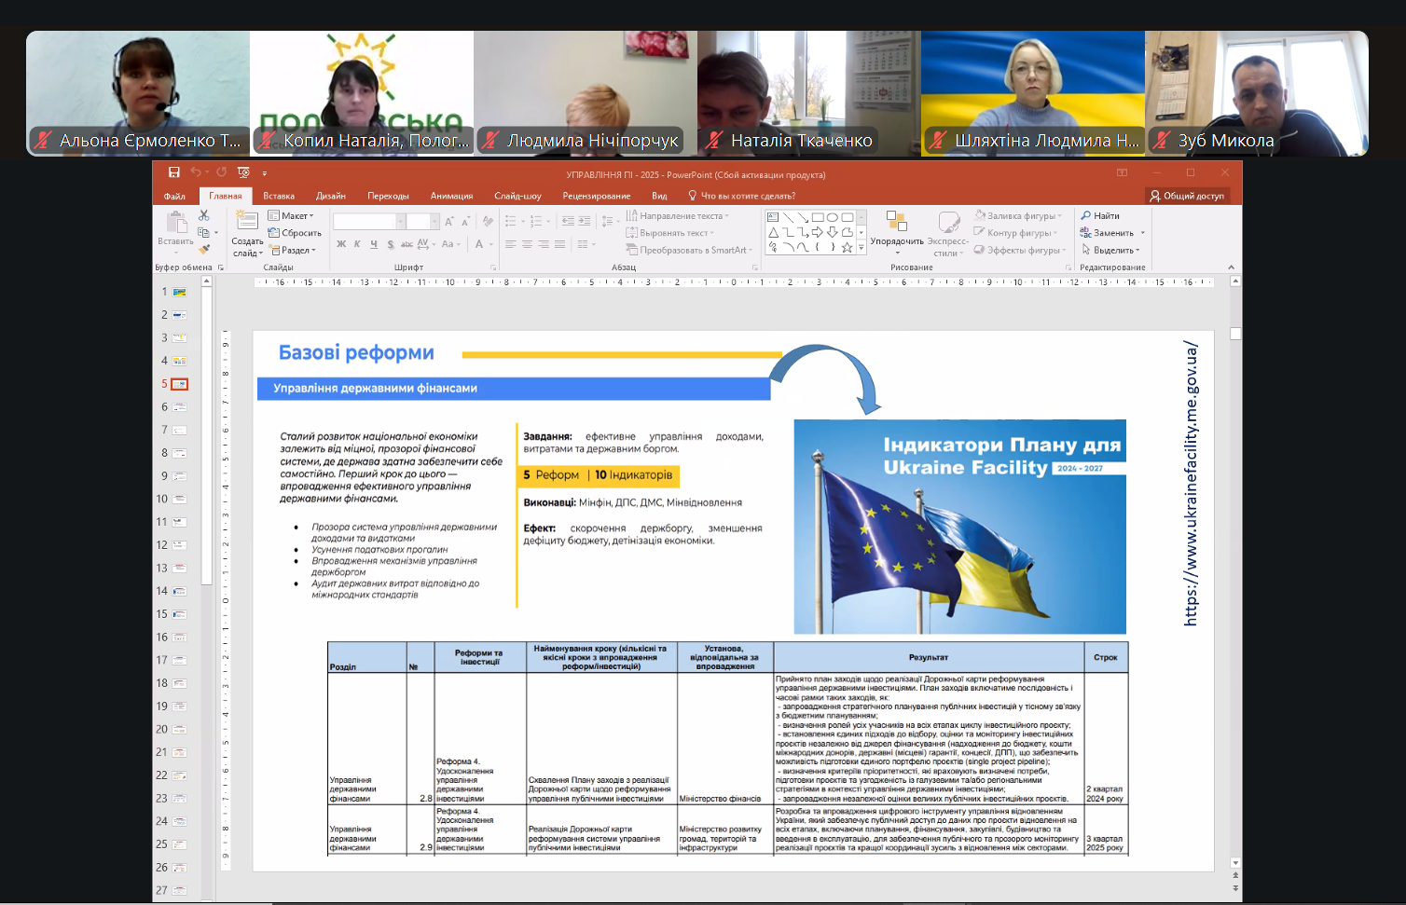Select slide 6 thumbnail in slide panel
This screenshot has width=1406, height=905.
coord(179,407)
